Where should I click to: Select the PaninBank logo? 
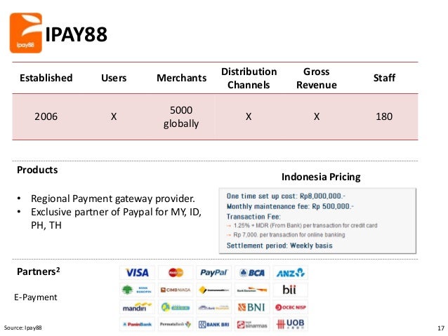click(137, 324)
